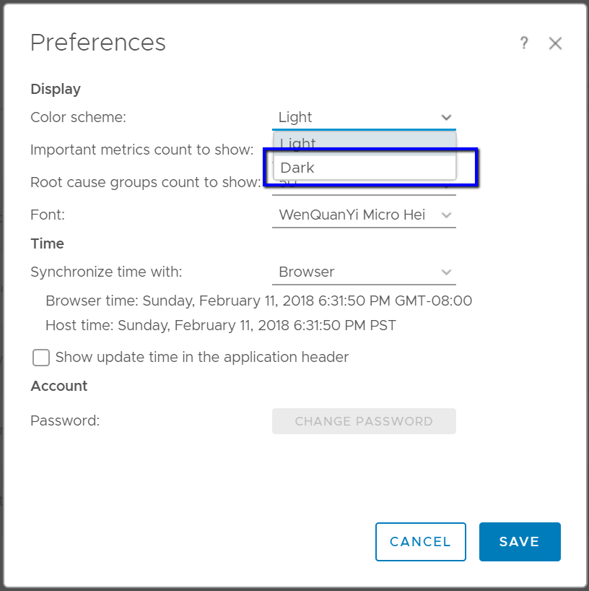Click 'Show update time in the application header' label
The height and width of the screenshot is (591, 589).
[x=202, y=357]
